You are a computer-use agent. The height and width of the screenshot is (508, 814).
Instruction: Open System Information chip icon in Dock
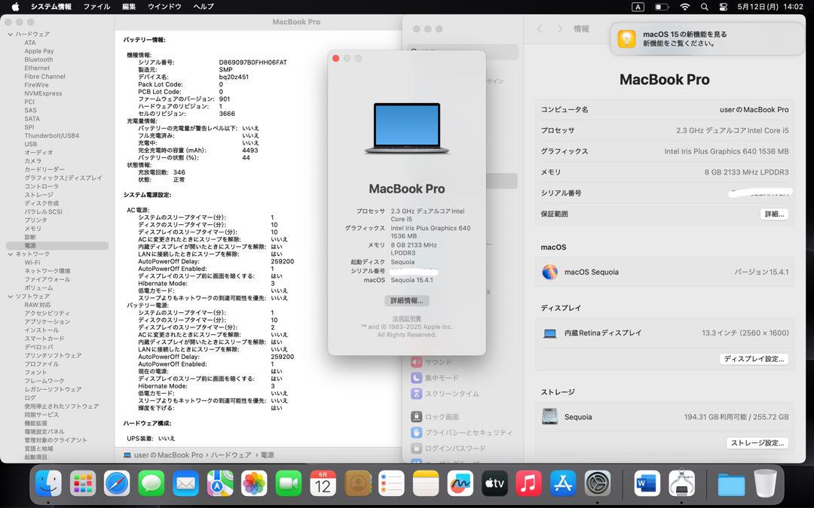point(681,484)
